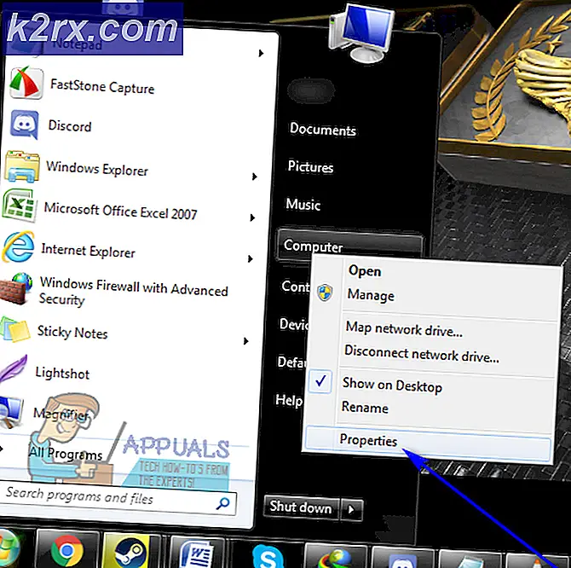Screen dimensions: 571x568
Task: Select Disconnect network drive... entry
Action: 422,354
